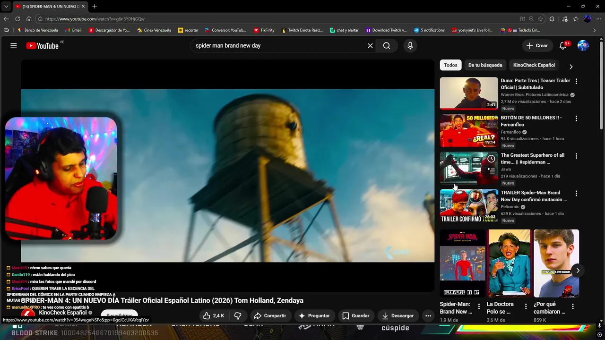Open the zoom magnifier in address bar
The width and height of the screenshot is (605, 340).
click(x=532, y=19)
